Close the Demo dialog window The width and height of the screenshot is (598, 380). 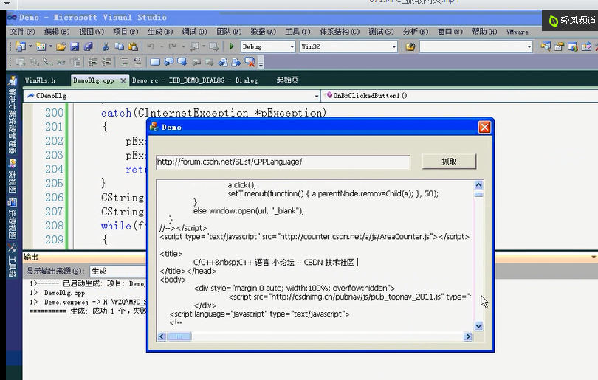click(484, 128)
